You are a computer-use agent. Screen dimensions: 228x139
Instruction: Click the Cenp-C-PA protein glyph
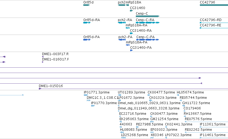[x=148, y=40]
